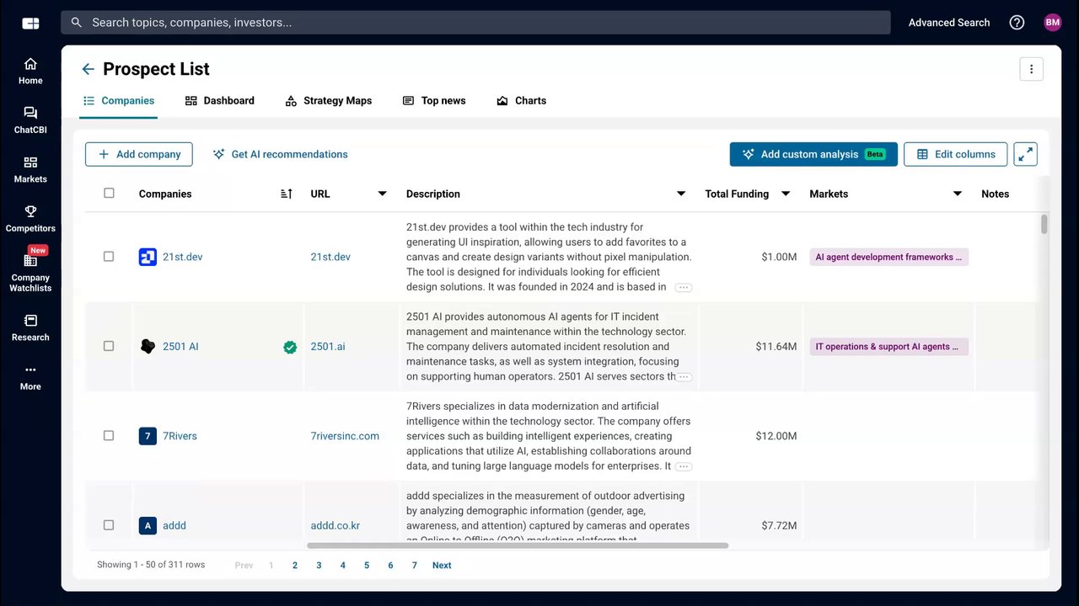Select the 2501 AI row checkbox
Viewport: 1079px width, 606px height.
109,346
